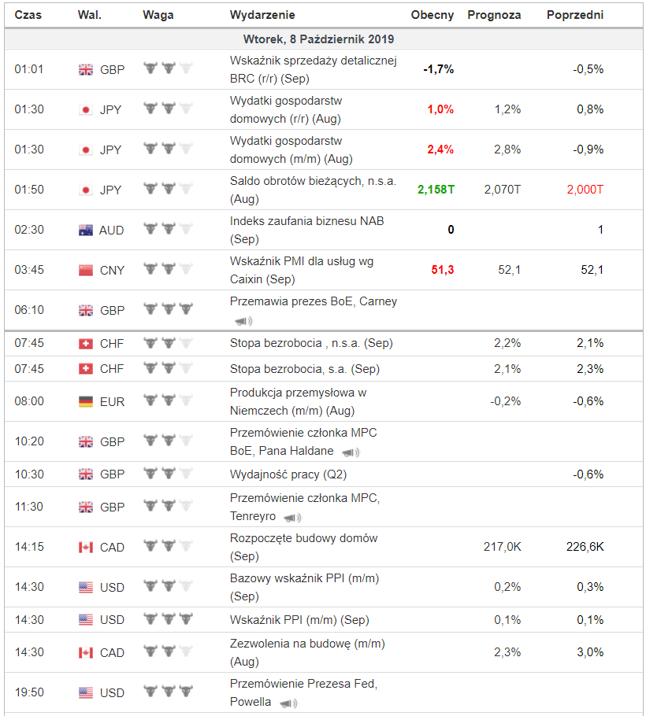Sort by Waga column header
This screenshot has height=716, width=646.
(x=158, y=15)
